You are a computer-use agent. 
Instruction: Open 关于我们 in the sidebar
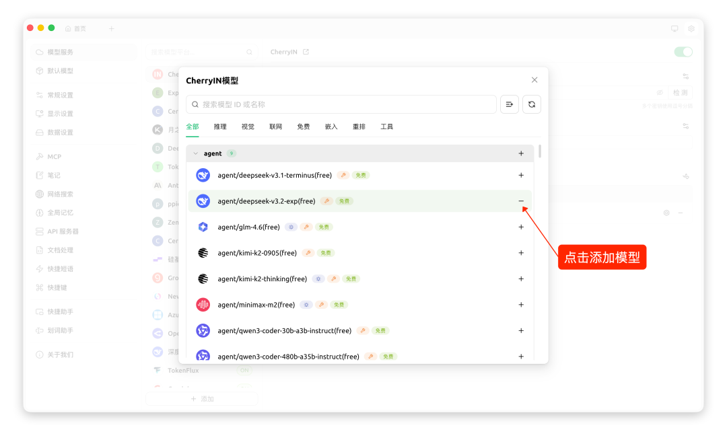point(83,355)
